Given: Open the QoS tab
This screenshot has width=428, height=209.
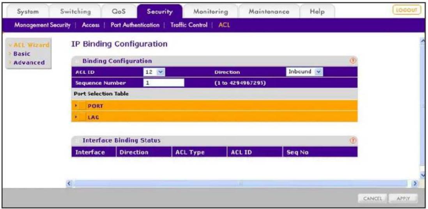Looking at the screenshot, I should [119, 11].
